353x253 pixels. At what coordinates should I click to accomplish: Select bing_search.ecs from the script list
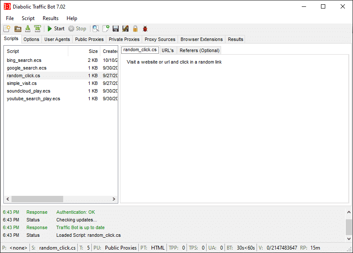click(x=24, y=60)
